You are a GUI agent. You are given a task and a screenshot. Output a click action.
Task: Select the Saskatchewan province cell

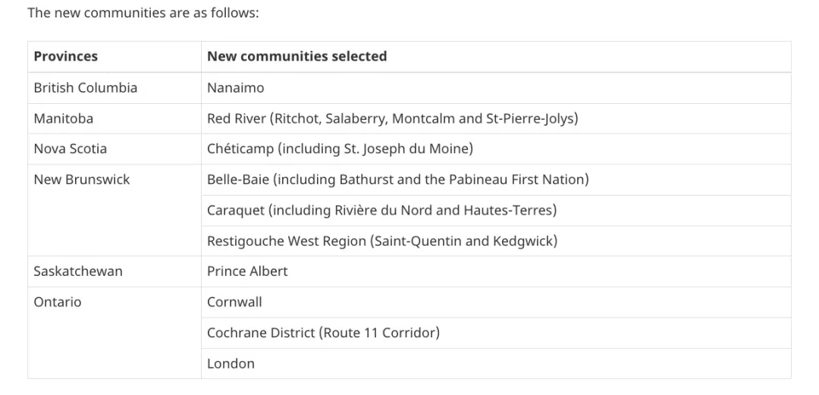coord(78,271)
